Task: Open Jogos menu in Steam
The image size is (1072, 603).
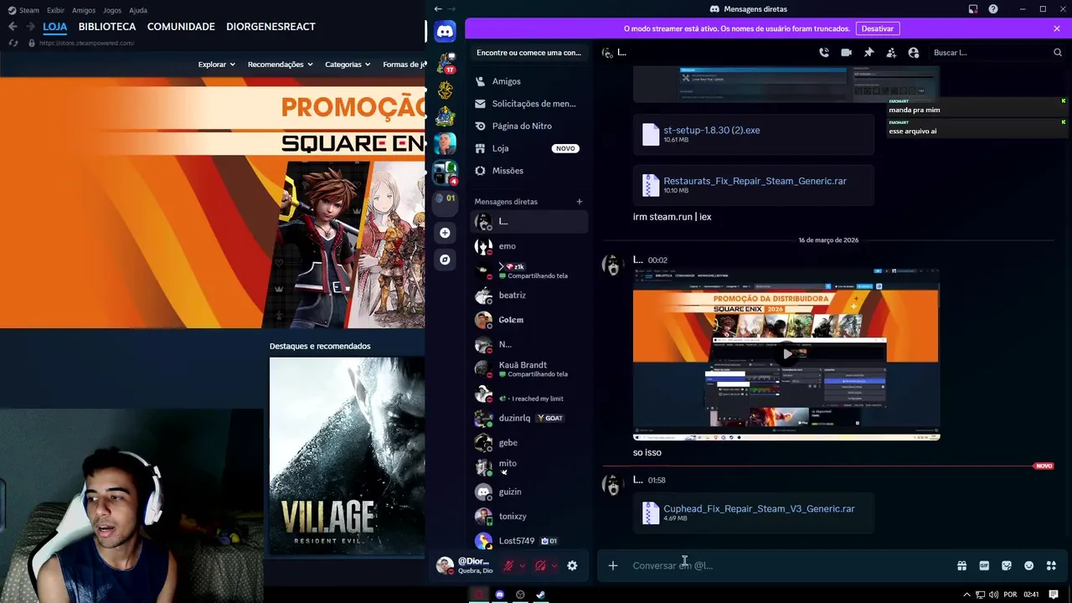Action: click(112, 10)
